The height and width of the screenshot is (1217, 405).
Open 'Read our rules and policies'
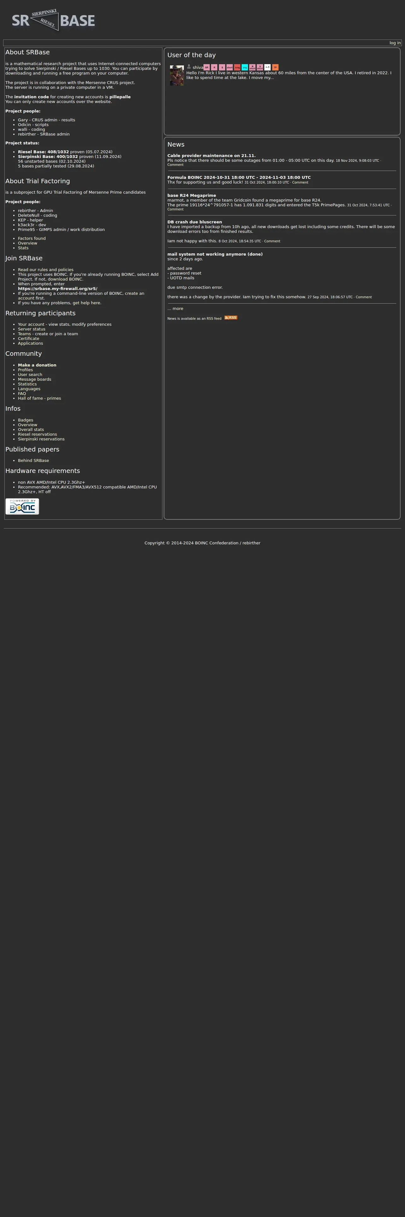(46, 270)
